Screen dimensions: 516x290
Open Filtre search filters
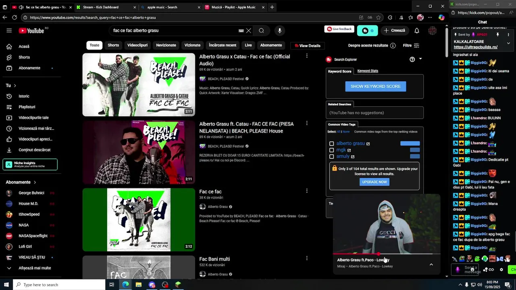pos(411,46)
